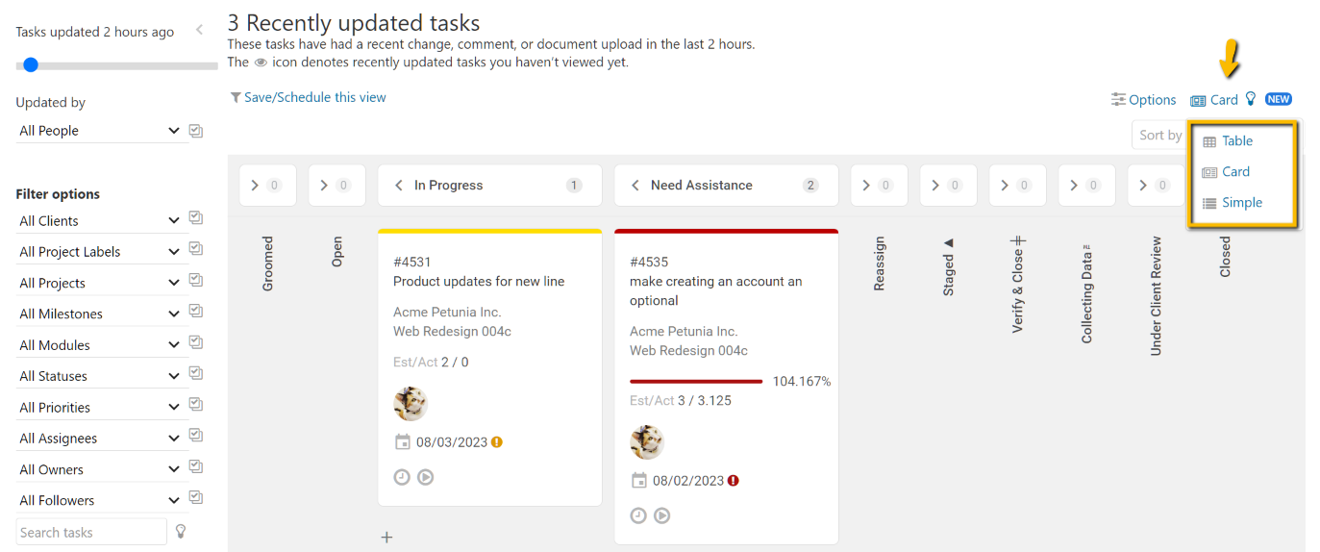Click the clock icon on task #4535
The width and height of the screenshot is (1320, 552).
(x=638, y=515)
